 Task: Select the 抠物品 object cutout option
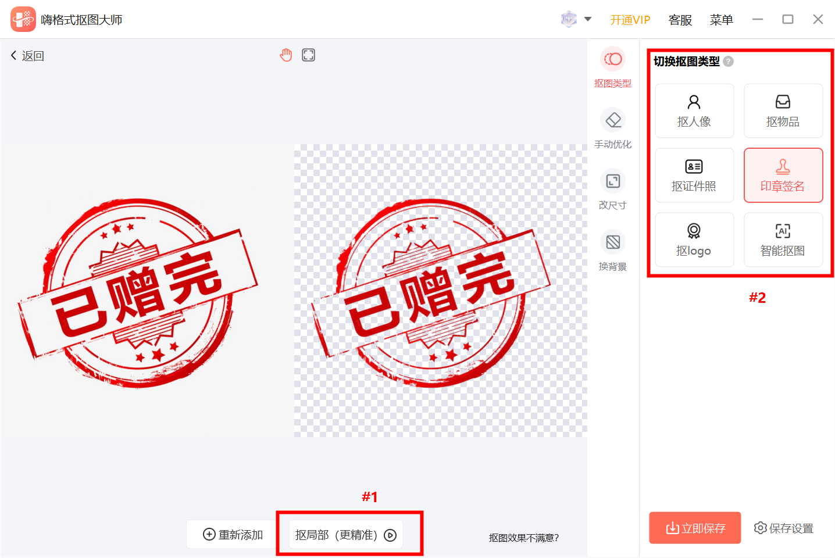pyautogui.click(x=783, y=110)
